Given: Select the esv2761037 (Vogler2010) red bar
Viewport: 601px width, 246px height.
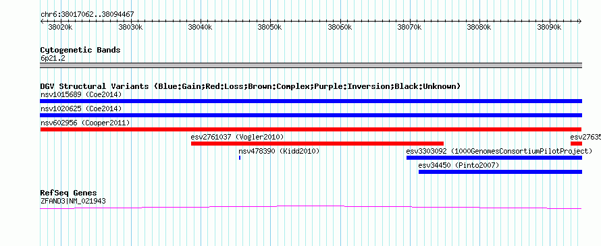Looking at the screenshot, I should coord(317,144).
